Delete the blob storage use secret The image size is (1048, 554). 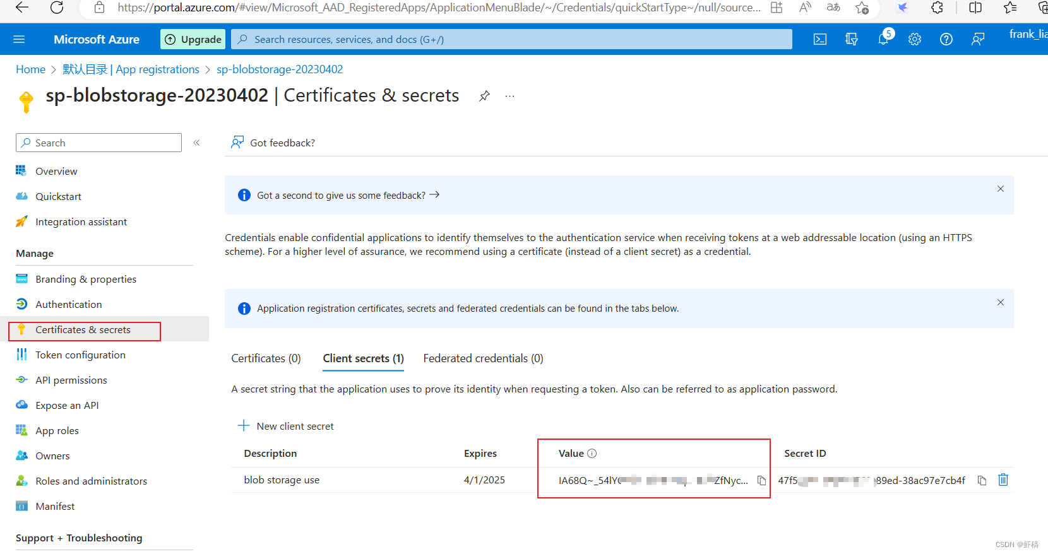[x=1003, y=480]
